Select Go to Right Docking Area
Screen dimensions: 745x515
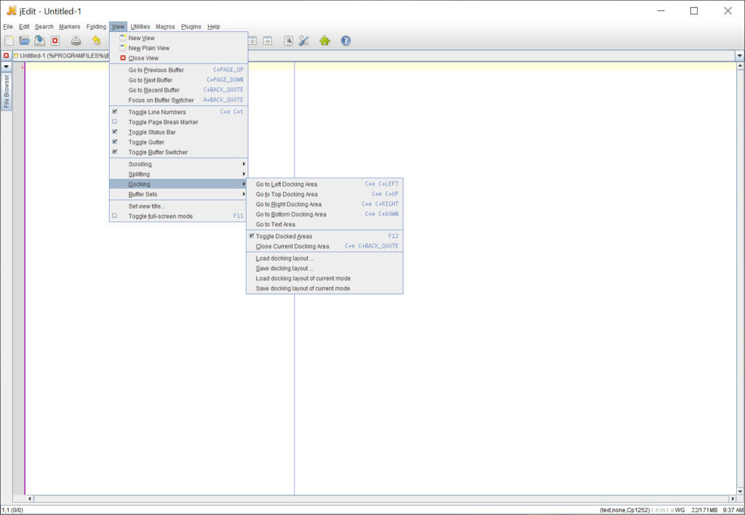tap(324, 204)
